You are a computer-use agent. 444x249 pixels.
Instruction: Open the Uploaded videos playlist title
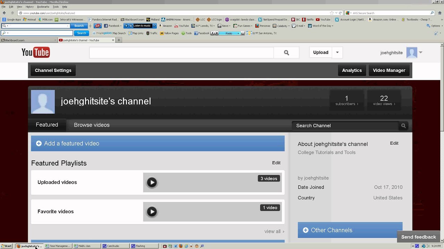point(57,182)
